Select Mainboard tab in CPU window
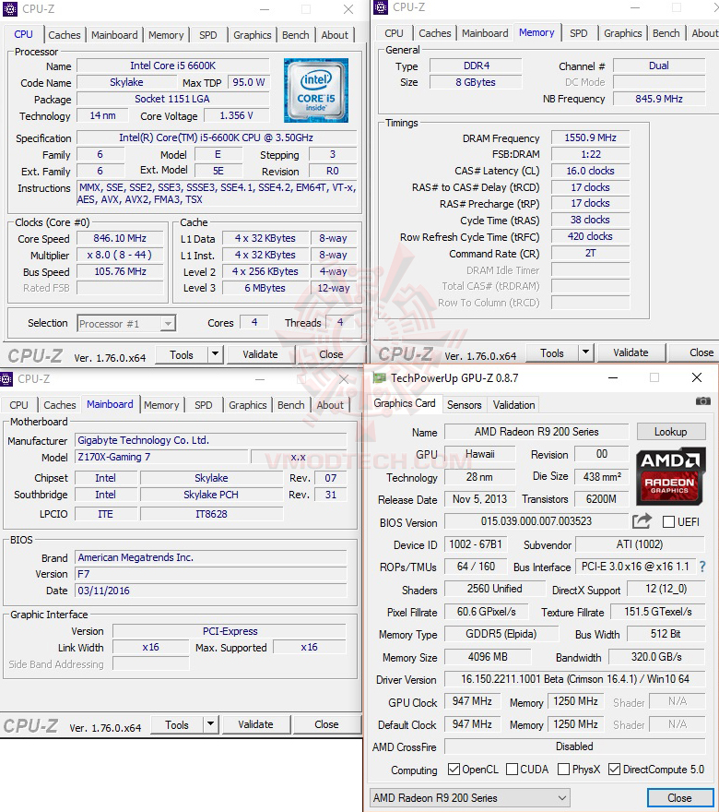 point(114,35)
